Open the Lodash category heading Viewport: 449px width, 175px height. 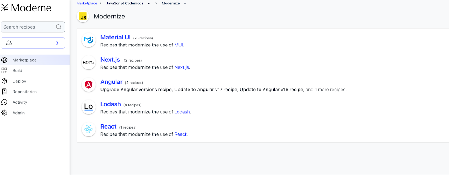tap(111, 104)
